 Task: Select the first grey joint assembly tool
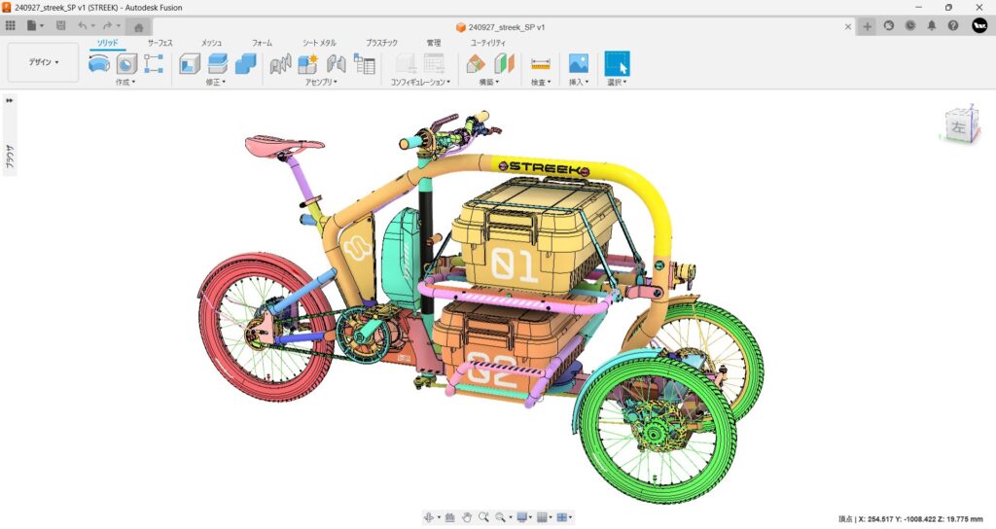coord(280,63)
